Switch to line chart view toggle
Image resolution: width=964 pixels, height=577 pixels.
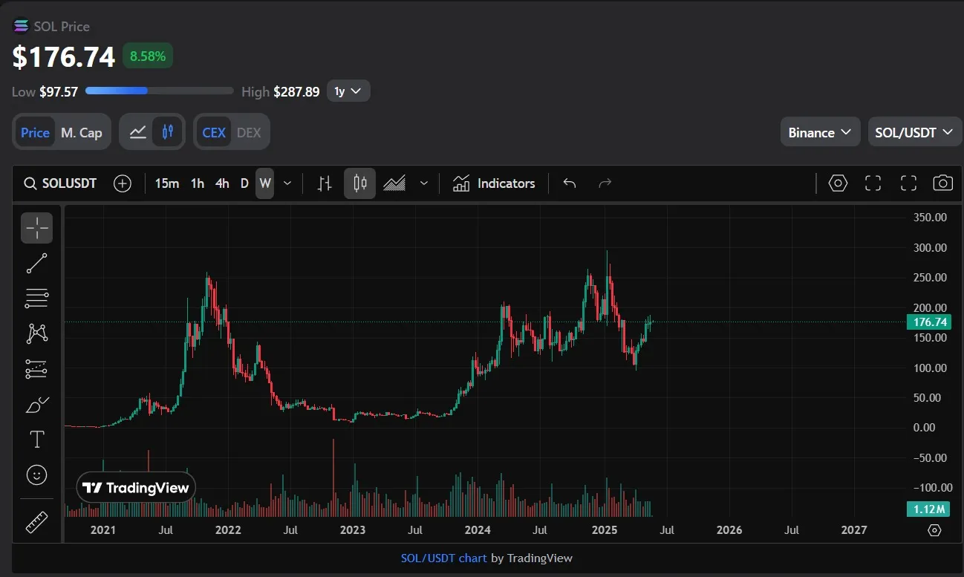pos(137,132)
